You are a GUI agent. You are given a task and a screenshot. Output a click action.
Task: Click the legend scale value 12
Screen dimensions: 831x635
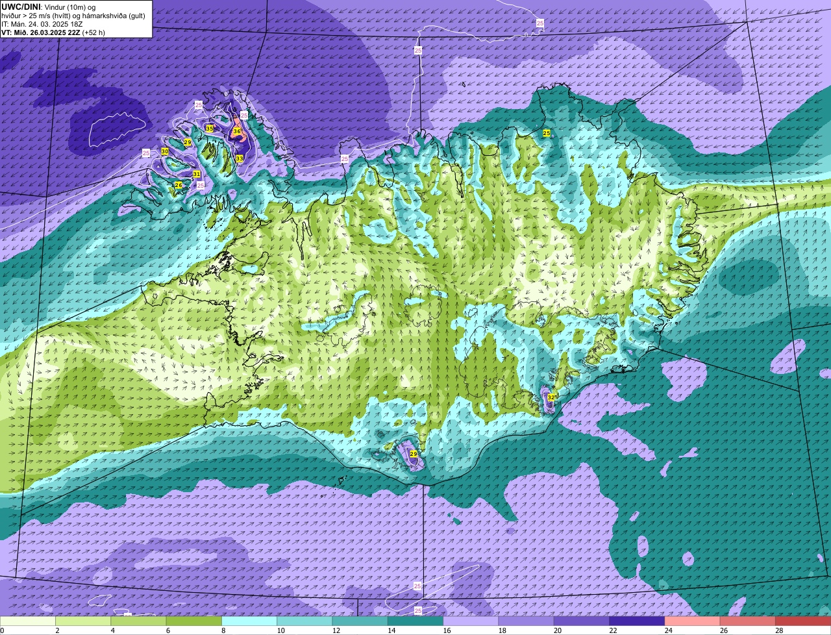pyautogui.click(x=335, y=630)
